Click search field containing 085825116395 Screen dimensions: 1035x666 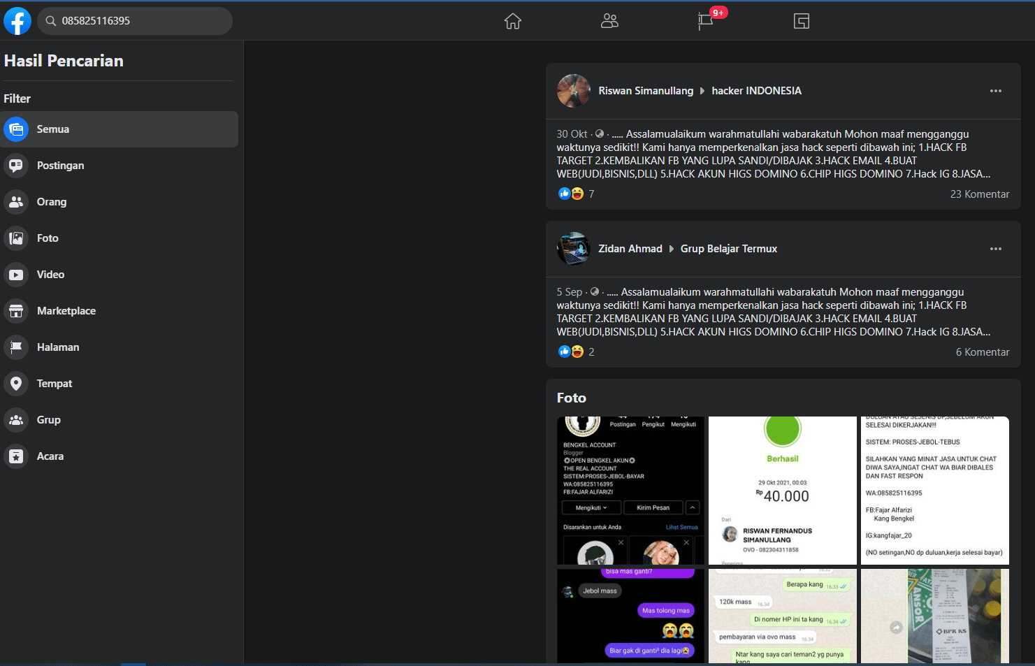135,21
